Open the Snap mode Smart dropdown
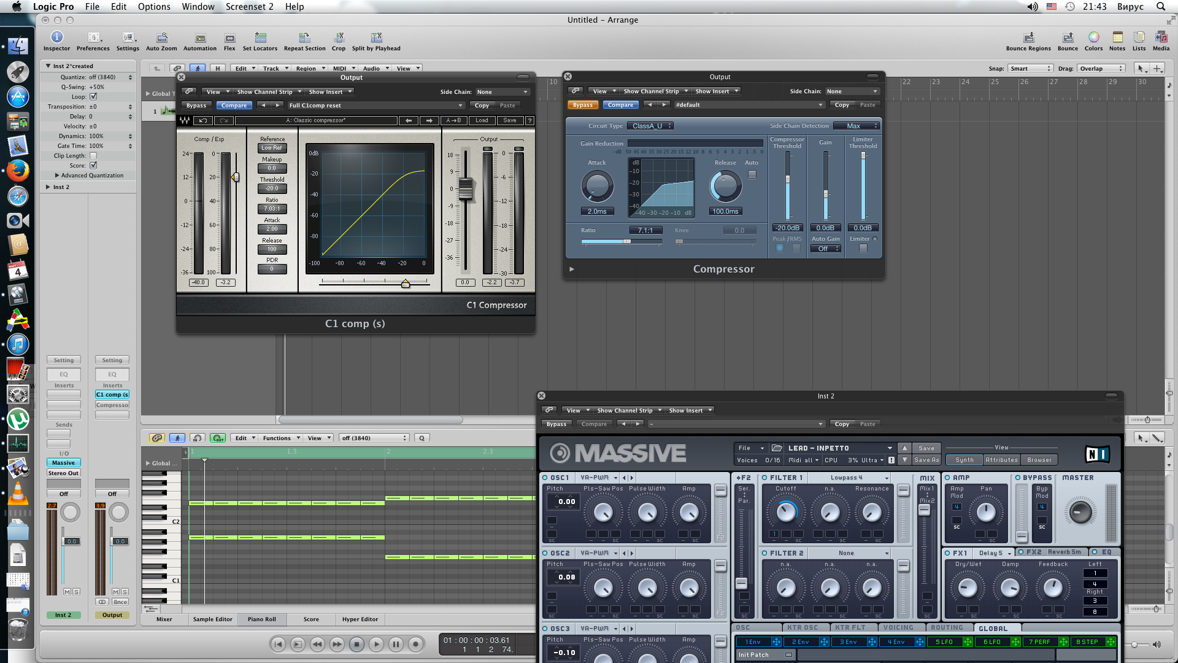This screenshot has height=663, width=1178. (1030, 69)
